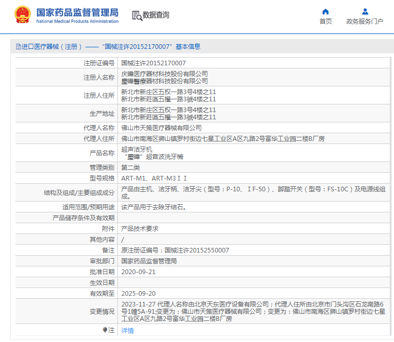Click 审批部门 value 国家药品监督管理局
The image size is (394, 342).
pos(149,261)
